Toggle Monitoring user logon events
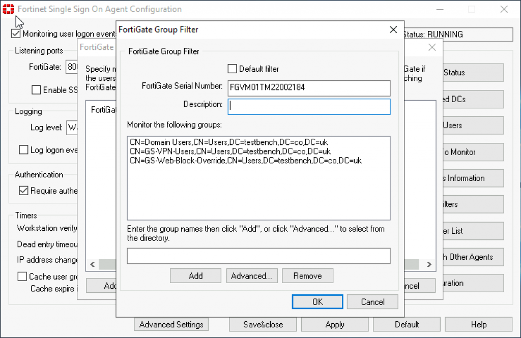 point(15,33)
